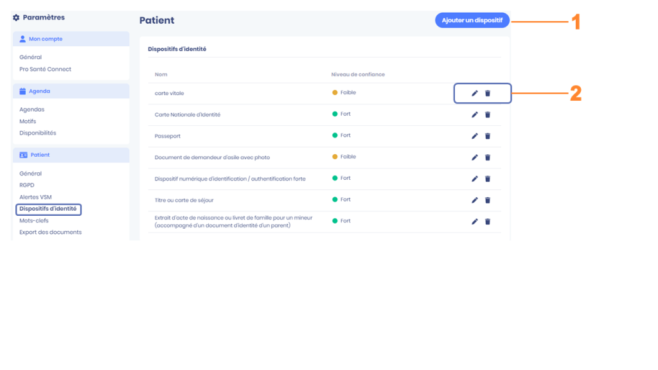
Task: Open Export des documents page
Action: pyautogui.click(x=50, y=233)
